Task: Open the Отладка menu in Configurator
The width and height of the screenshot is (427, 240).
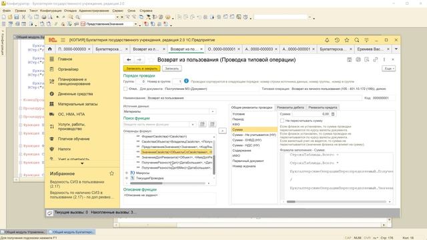Action: 70,11
